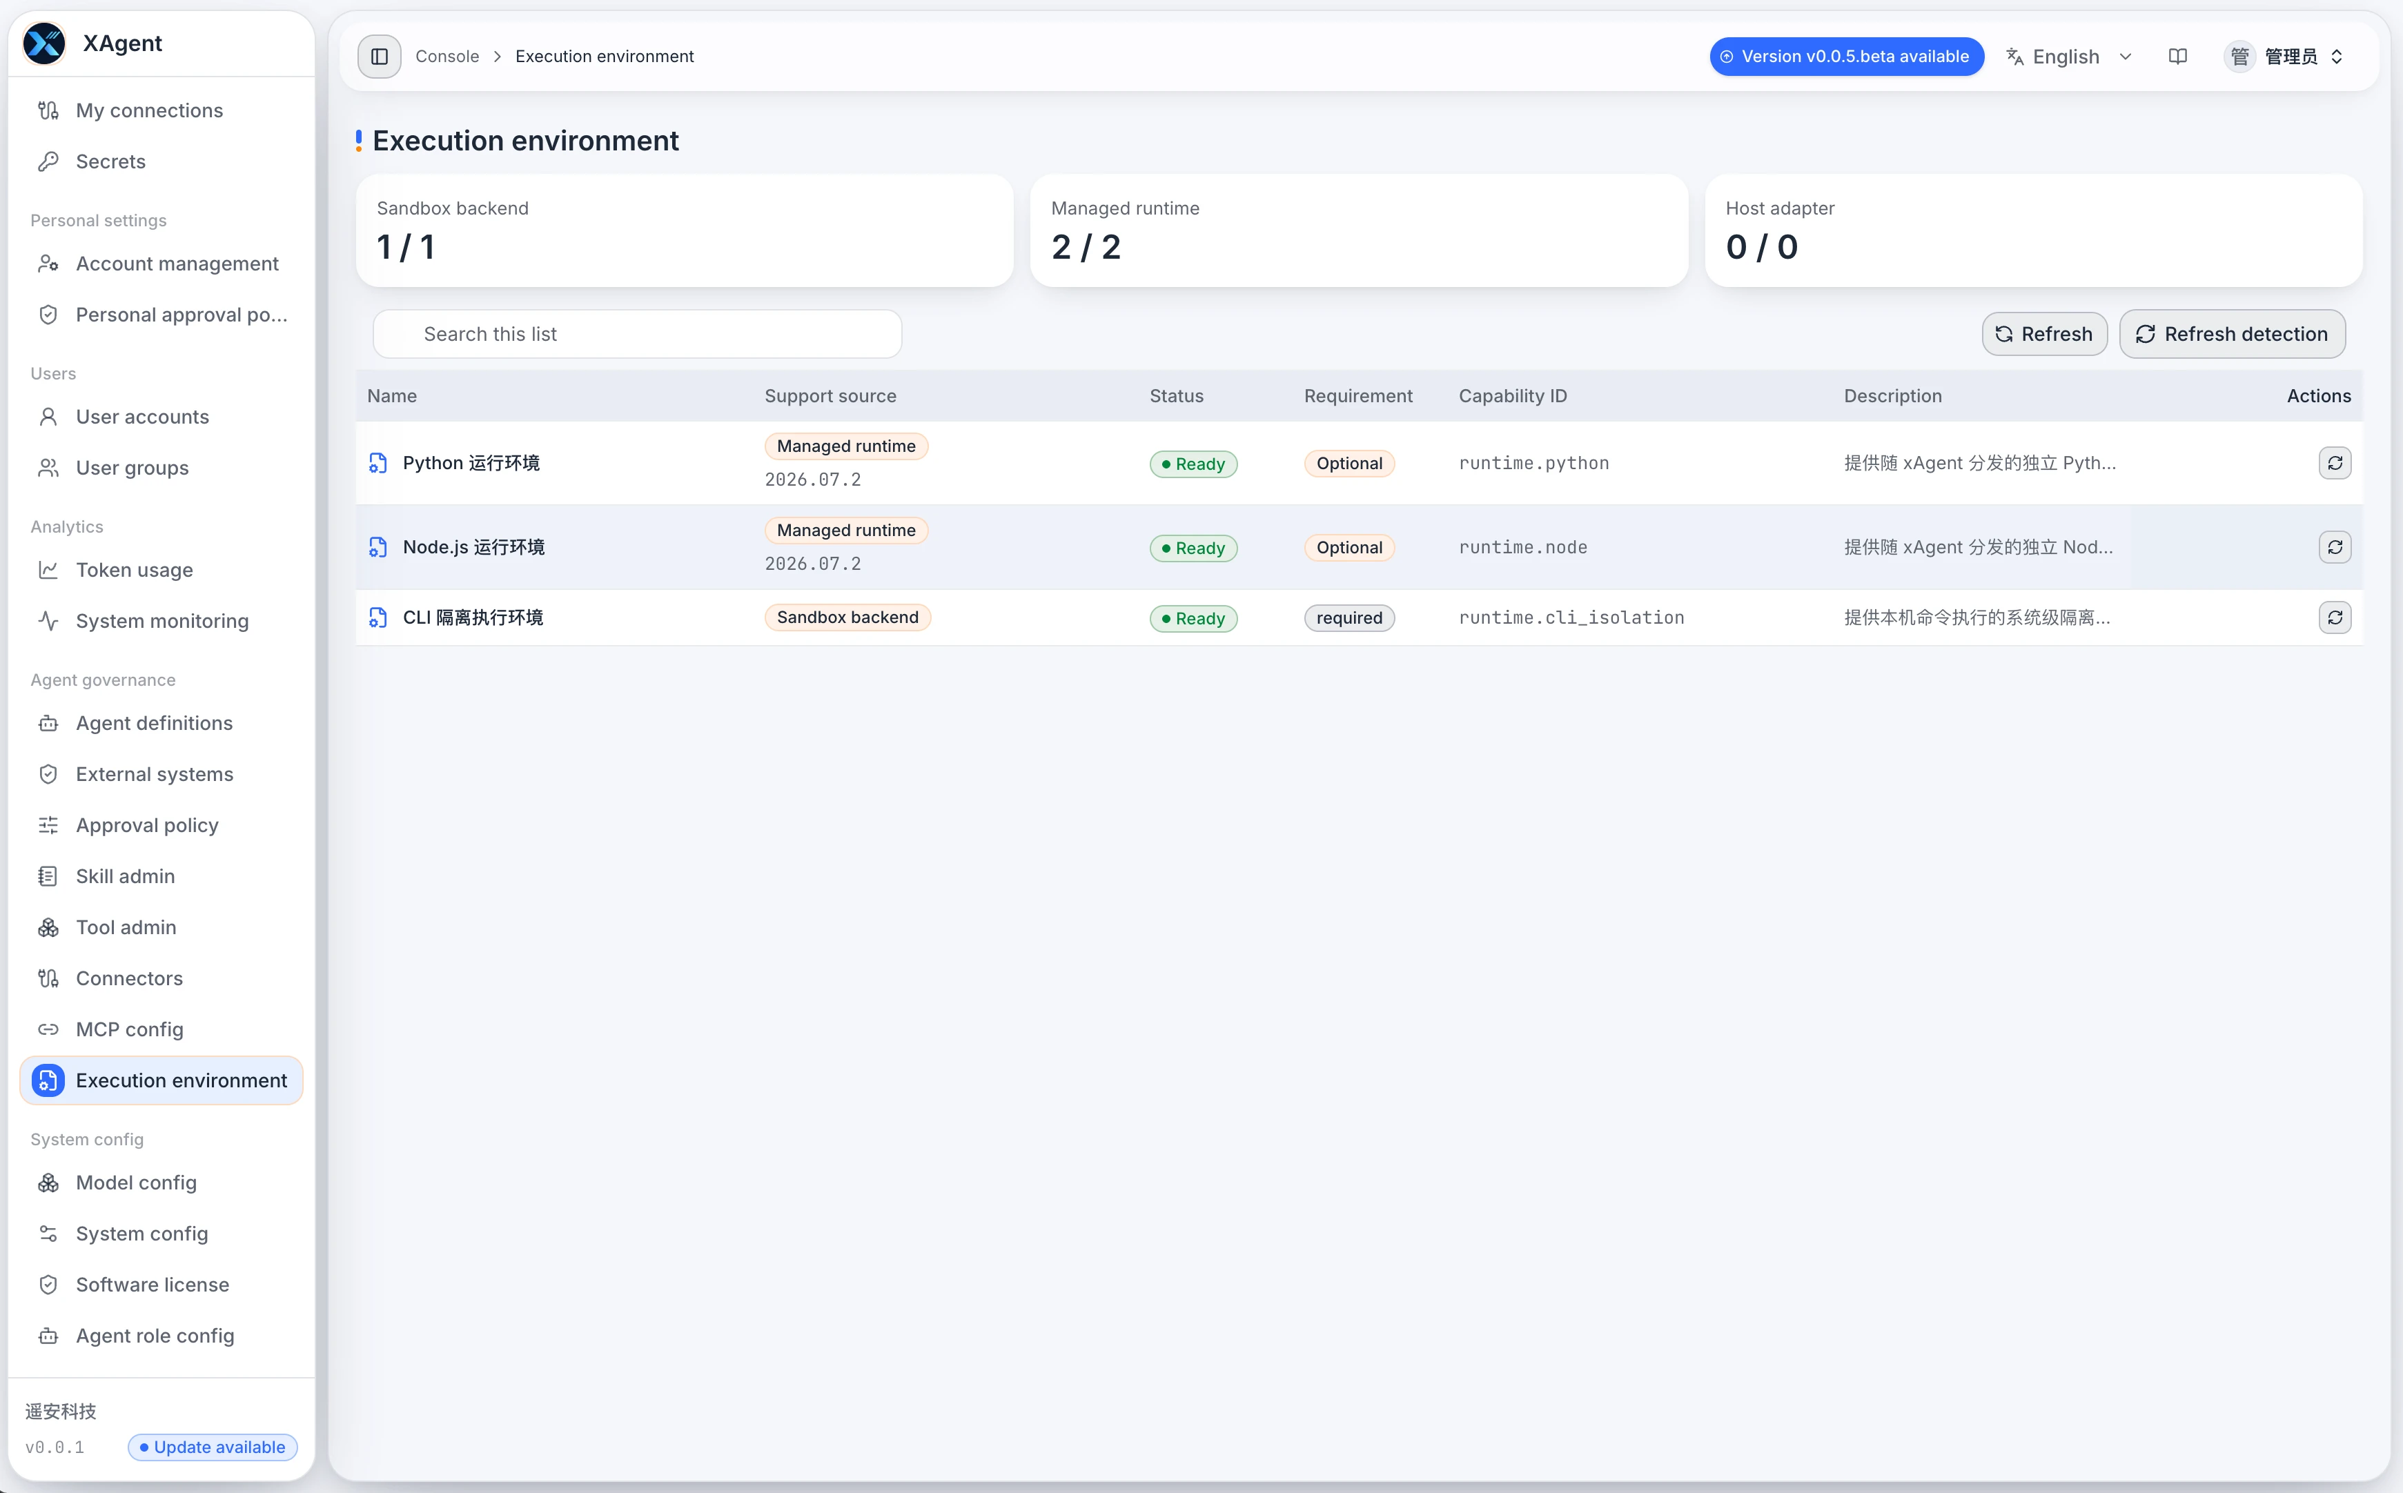
Task: Click the User groups icon
Action: (48, 468)
